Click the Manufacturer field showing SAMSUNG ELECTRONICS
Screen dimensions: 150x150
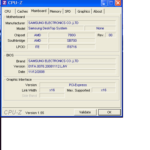point(72,23)
